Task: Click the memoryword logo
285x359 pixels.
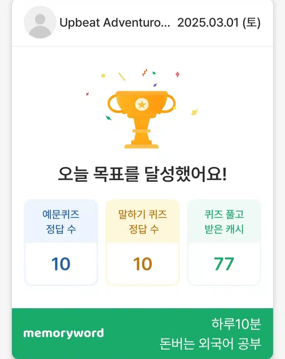Action: coord(63,334)
